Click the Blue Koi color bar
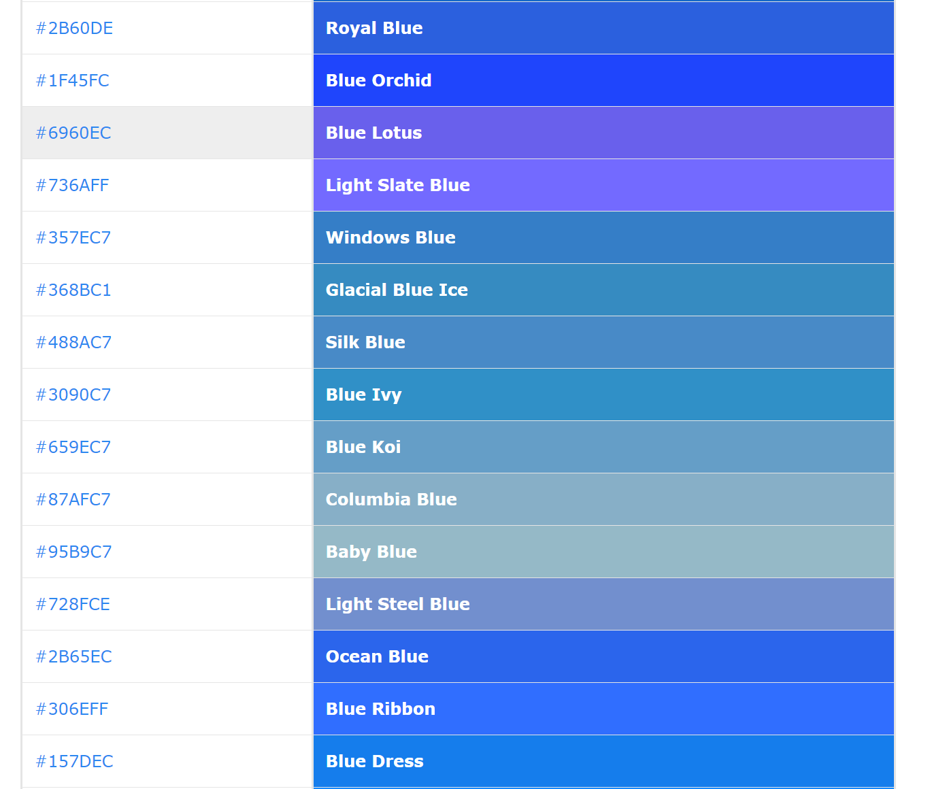Viewport: 930px width, 789px height. point(603,447)
